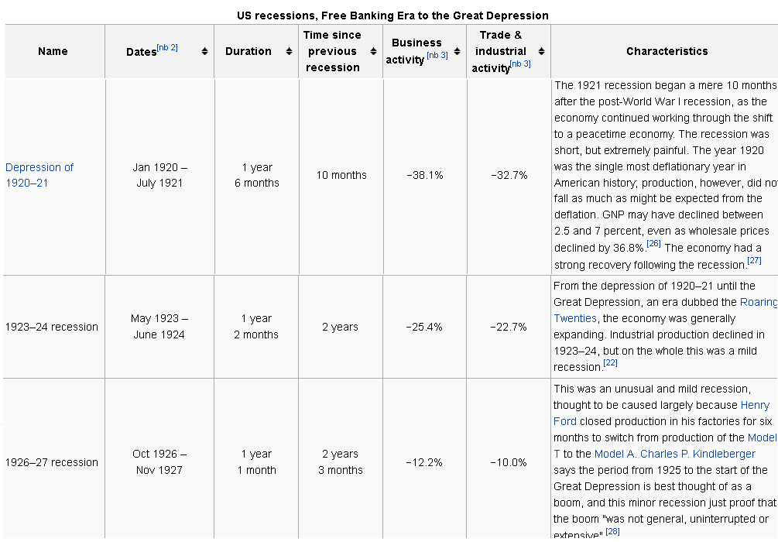Open citation 27 about strong recovery
778x542 pixels.
click(x=752, y=260)
